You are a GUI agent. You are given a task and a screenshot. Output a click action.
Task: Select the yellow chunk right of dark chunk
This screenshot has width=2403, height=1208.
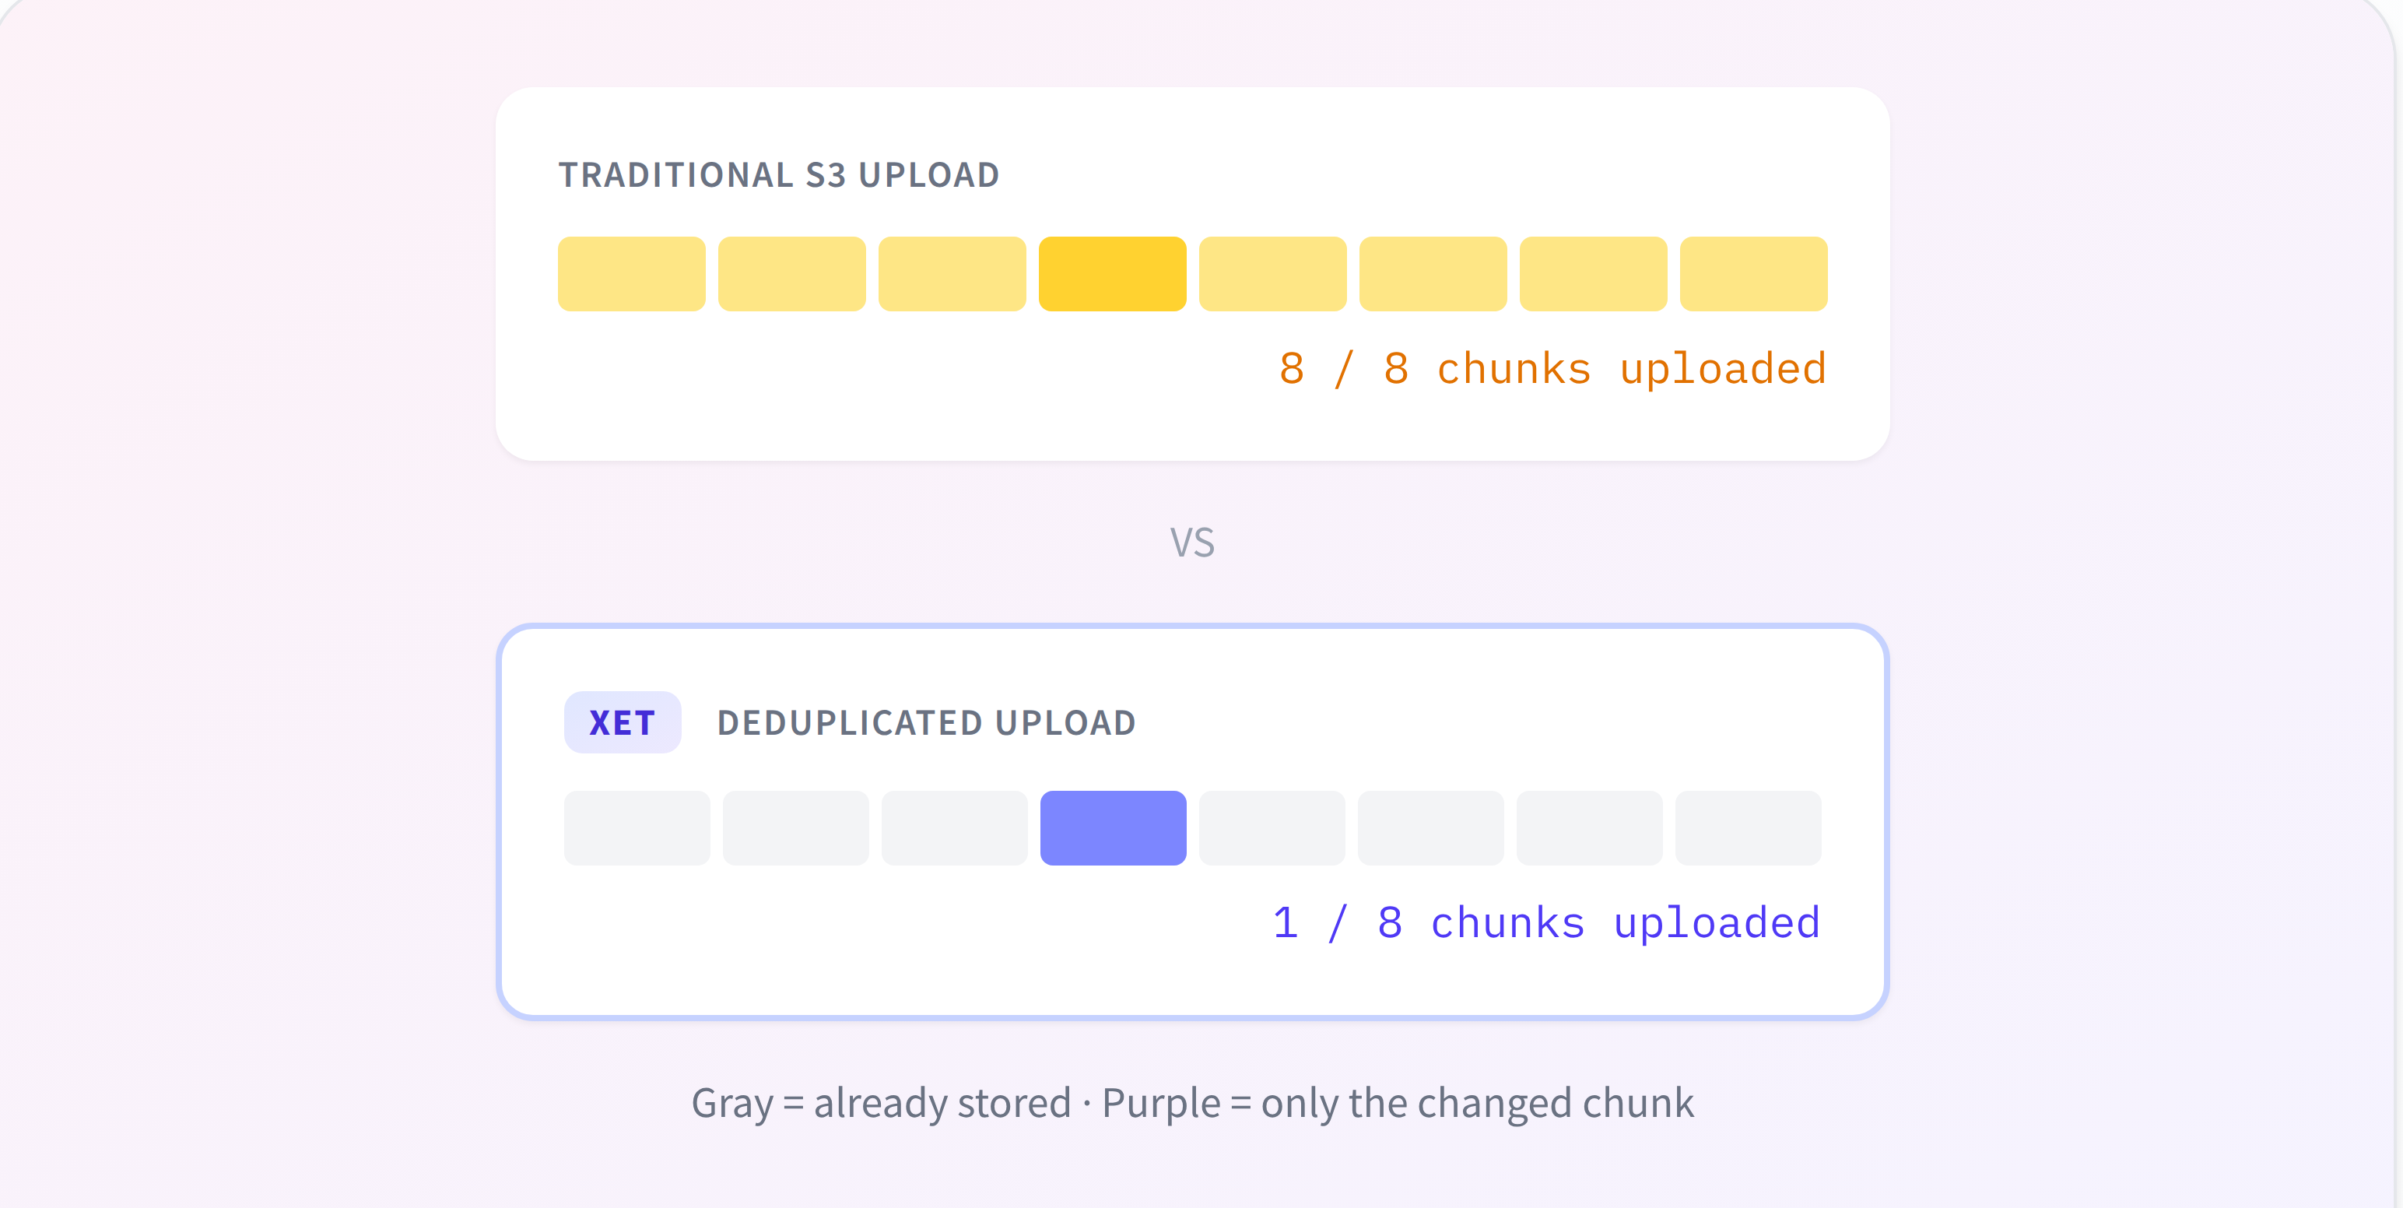point(1272,273)
